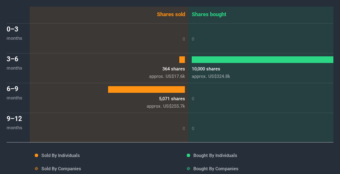
Task: Click the zero sold value in 9–12 months row
Action: tap(184, 128)
